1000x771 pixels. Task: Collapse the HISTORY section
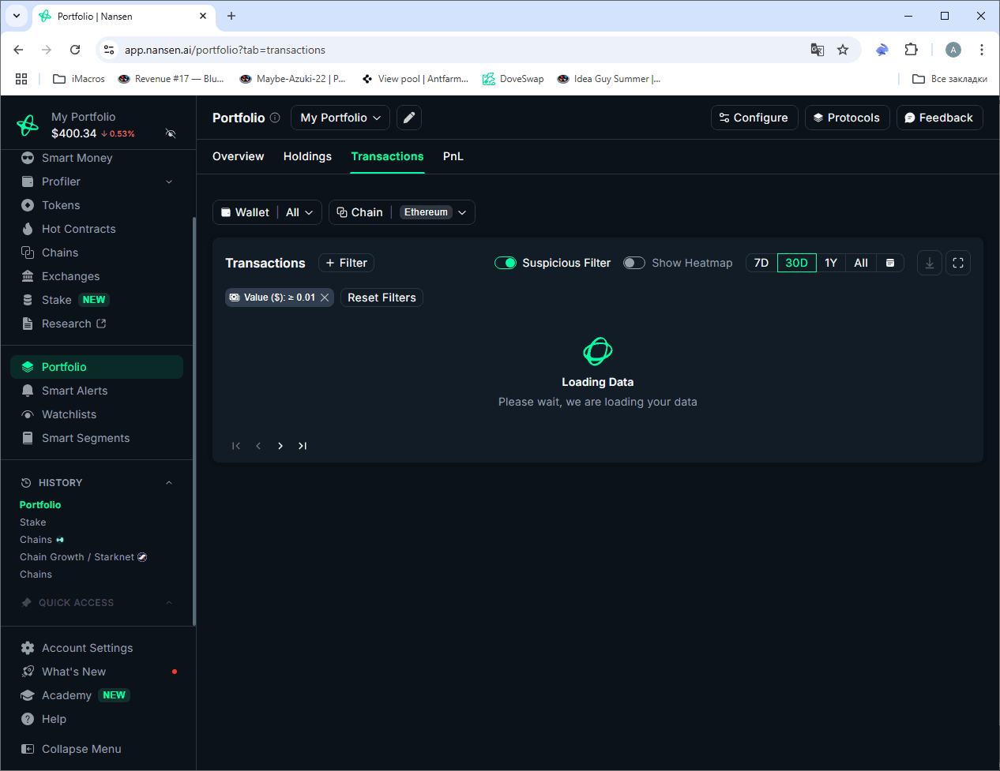(169, 483)
